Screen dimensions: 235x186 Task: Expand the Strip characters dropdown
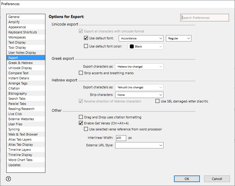pos(139,95)
